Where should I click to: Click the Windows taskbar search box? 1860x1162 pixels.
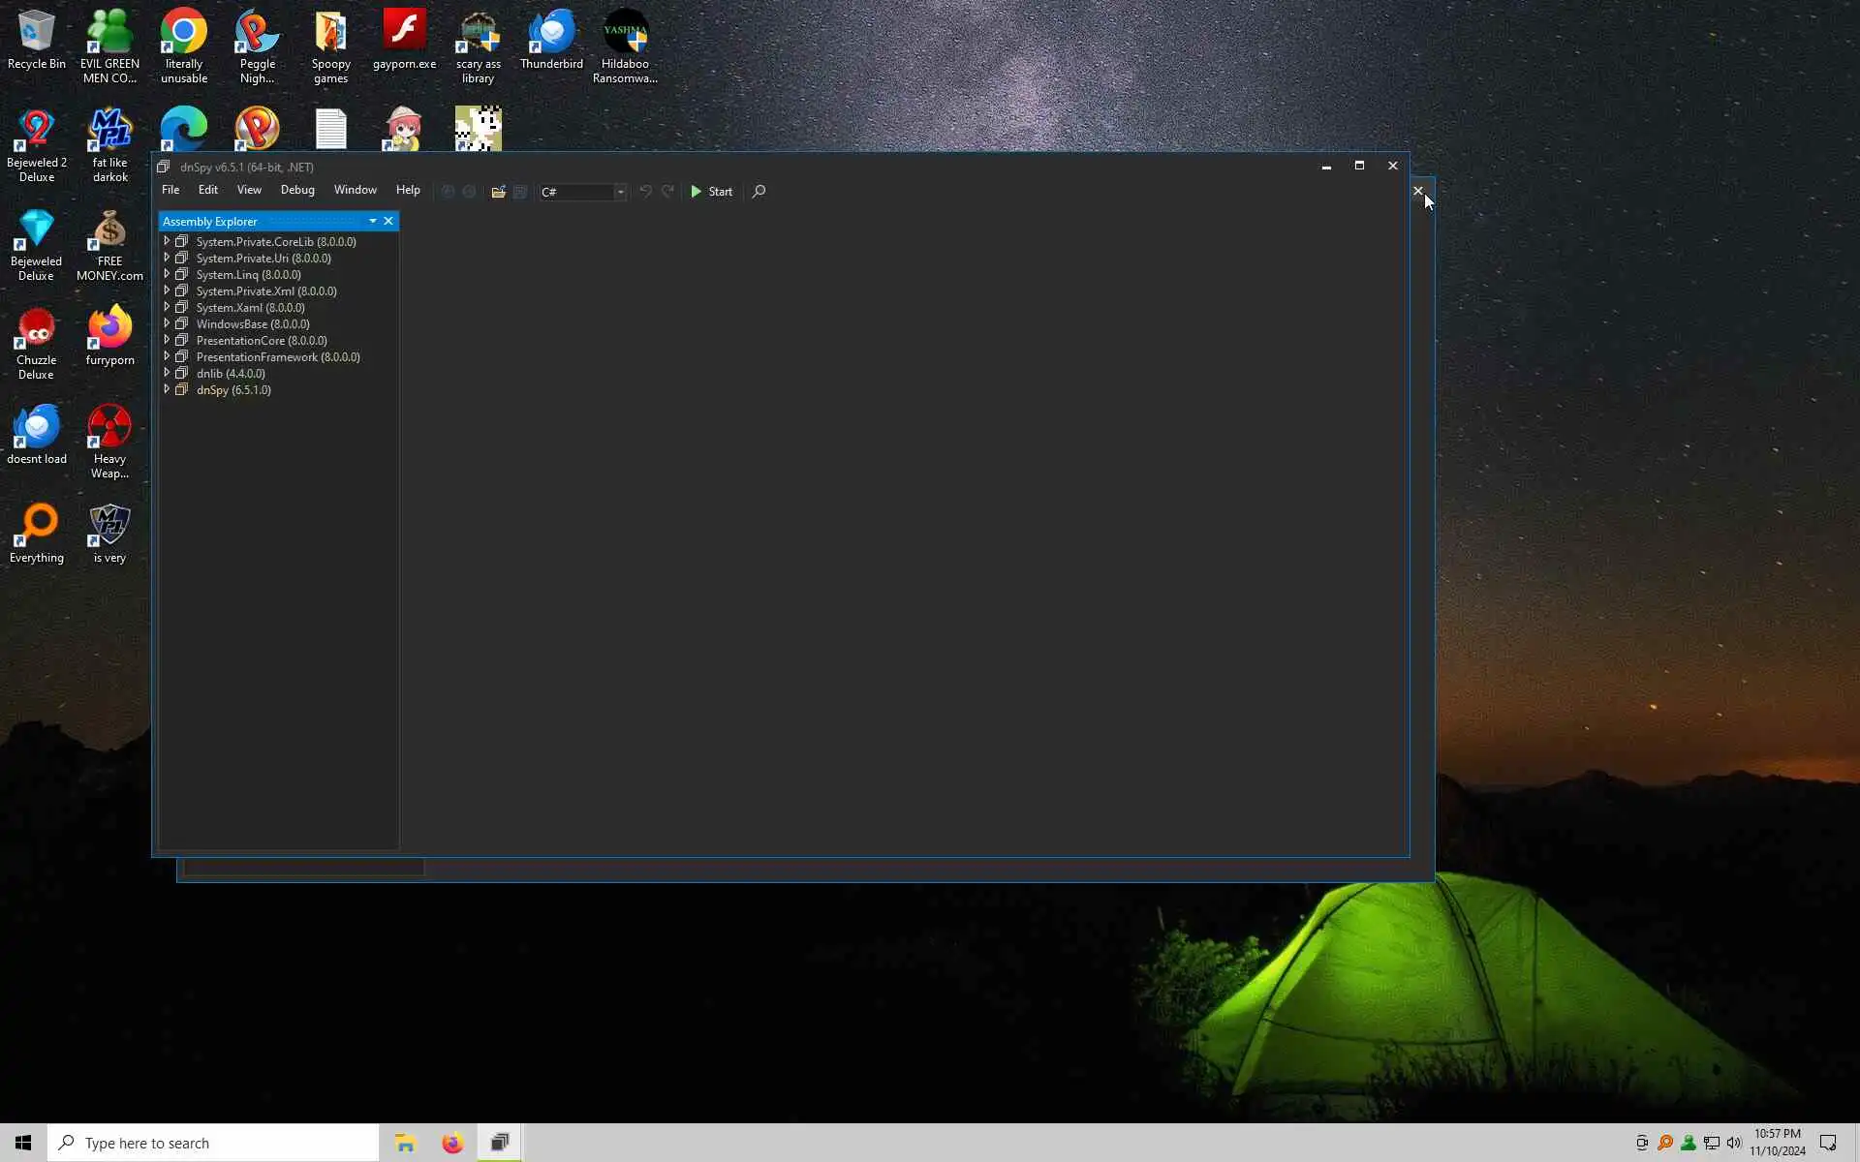[213, 1144]
